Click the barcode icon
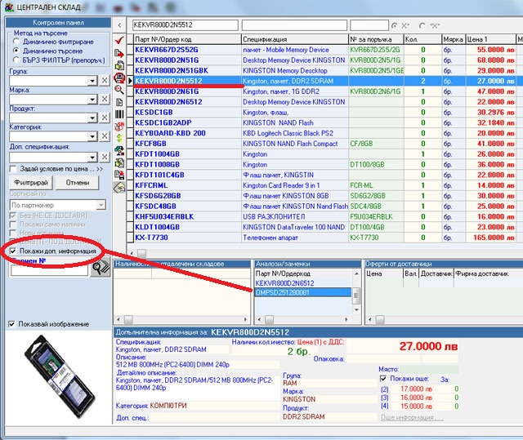This screenshot has height=440, width=523. (x=119, y=114)
